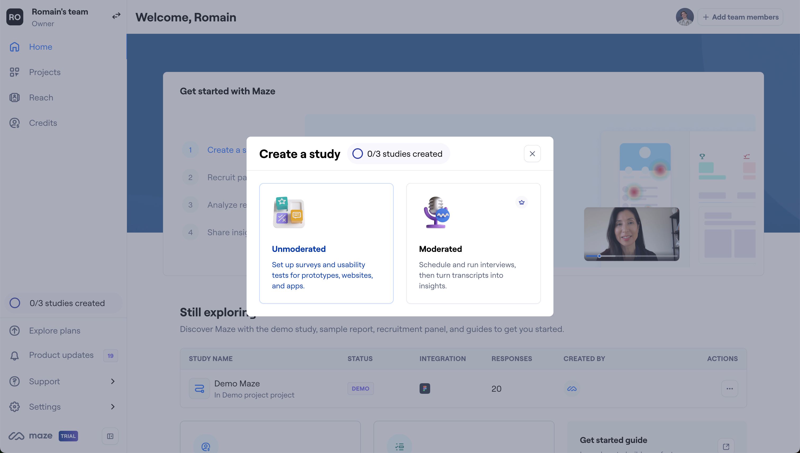Switch team using the swap arrows icon
This screenshot has width=800, height=453.
(116, 16)
